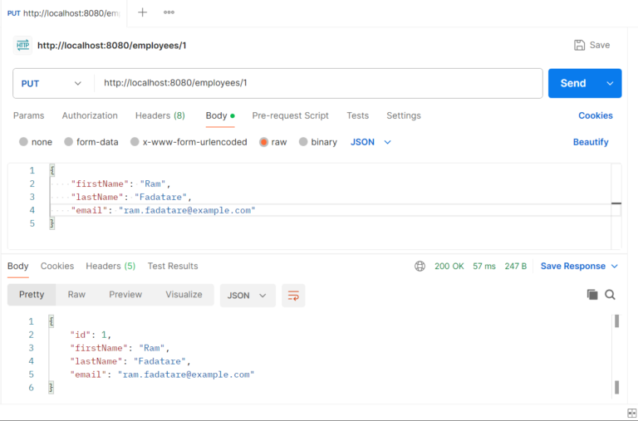Select the PUT localhost request tab
638x421 pixels.
tap(64, 13)
